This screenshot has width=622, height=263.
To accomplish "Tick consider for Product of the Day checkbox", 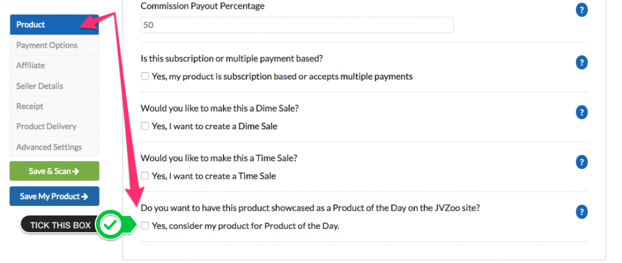I will click(x=145, y=226).
